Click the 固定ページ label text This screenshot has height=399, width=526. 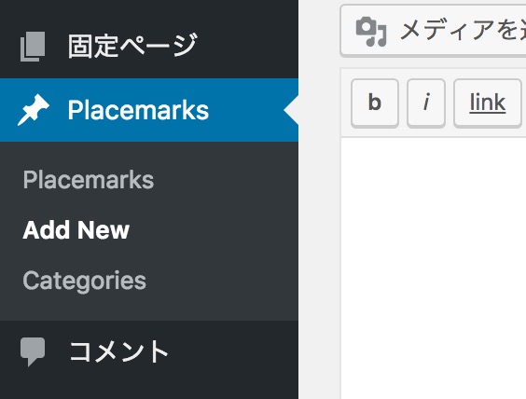[132, 47]
